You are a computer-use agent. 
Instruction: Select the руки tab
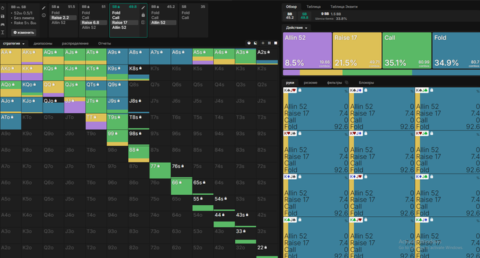(290, 83)
